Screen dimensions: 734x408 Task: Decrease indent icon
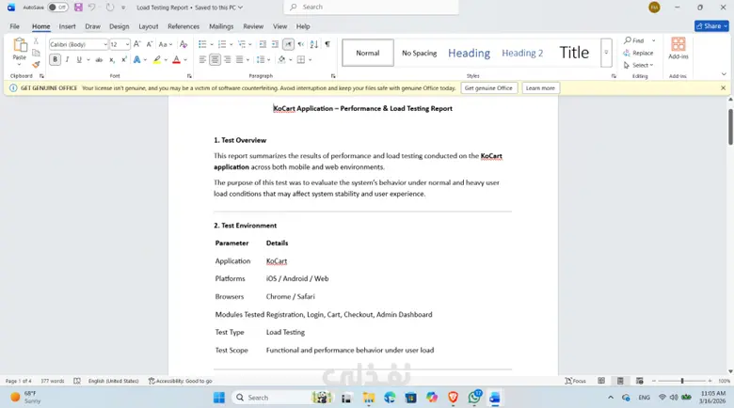point(263,44)
